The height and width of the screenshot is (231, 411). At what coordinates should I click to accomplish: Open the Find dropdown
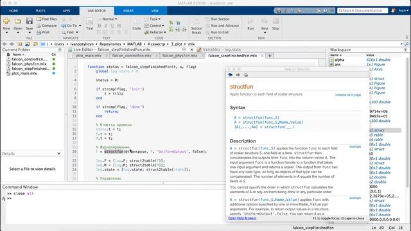pos(70,32)
